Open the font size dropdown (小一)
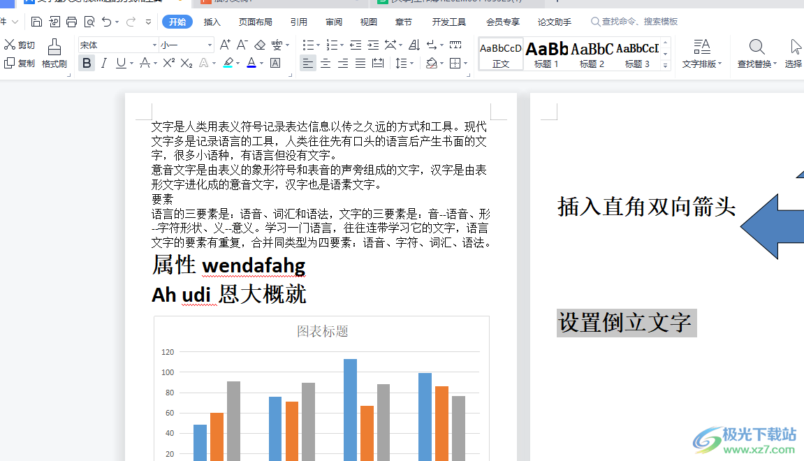 (210, 45)
